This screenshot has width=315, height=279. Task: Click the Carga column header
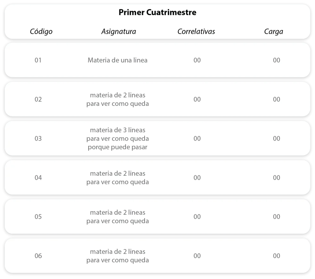[273, 31]
